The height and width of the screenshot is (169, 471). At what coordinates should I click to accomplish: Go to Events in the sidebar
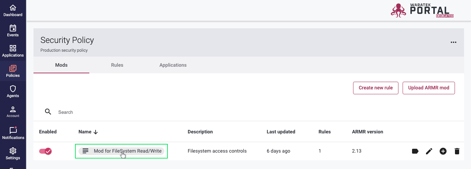13,31
